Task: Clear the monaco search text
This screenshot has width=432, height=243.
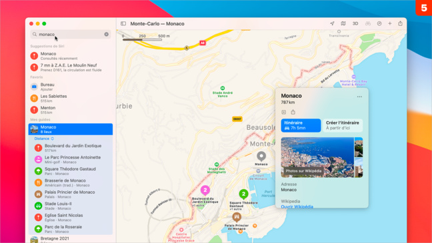Action: [107, 34]
